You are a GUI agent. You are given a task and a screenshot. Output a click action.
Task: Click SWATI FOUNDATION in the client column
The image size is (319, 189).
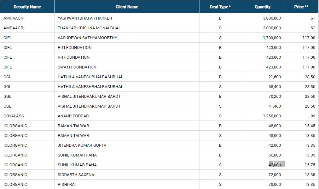point(77,67)
